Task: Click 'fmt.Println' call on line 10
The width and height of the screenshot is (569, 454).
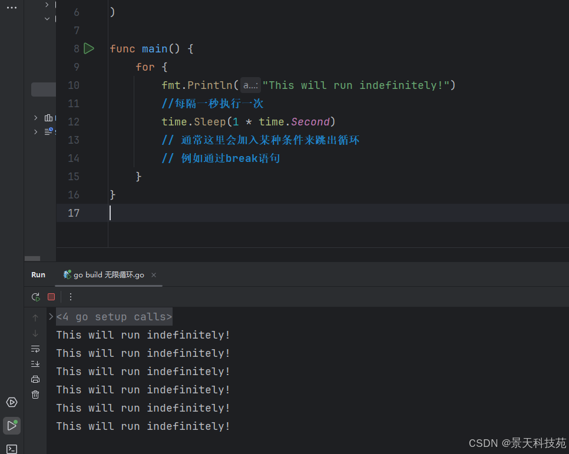Action: click(197, 85)
